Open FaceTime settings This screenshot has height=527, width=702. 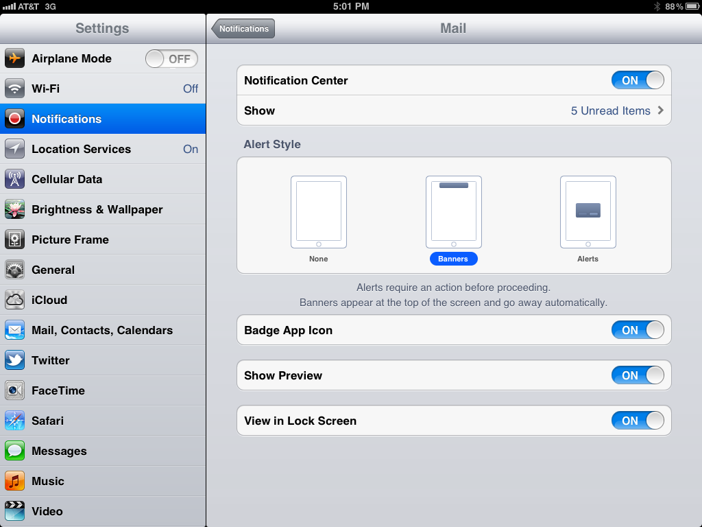[103, 390]
